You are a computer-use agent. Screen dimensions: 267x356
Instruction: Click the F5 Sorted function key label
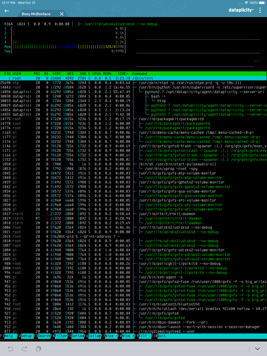tap(76, 336)
